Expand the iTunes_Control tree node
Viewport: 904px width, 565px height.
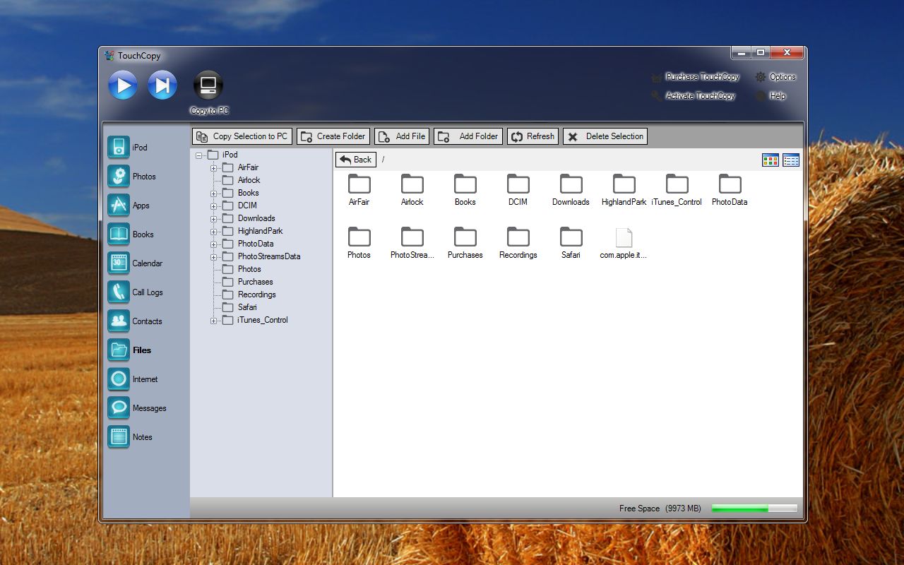pos(214,320)
